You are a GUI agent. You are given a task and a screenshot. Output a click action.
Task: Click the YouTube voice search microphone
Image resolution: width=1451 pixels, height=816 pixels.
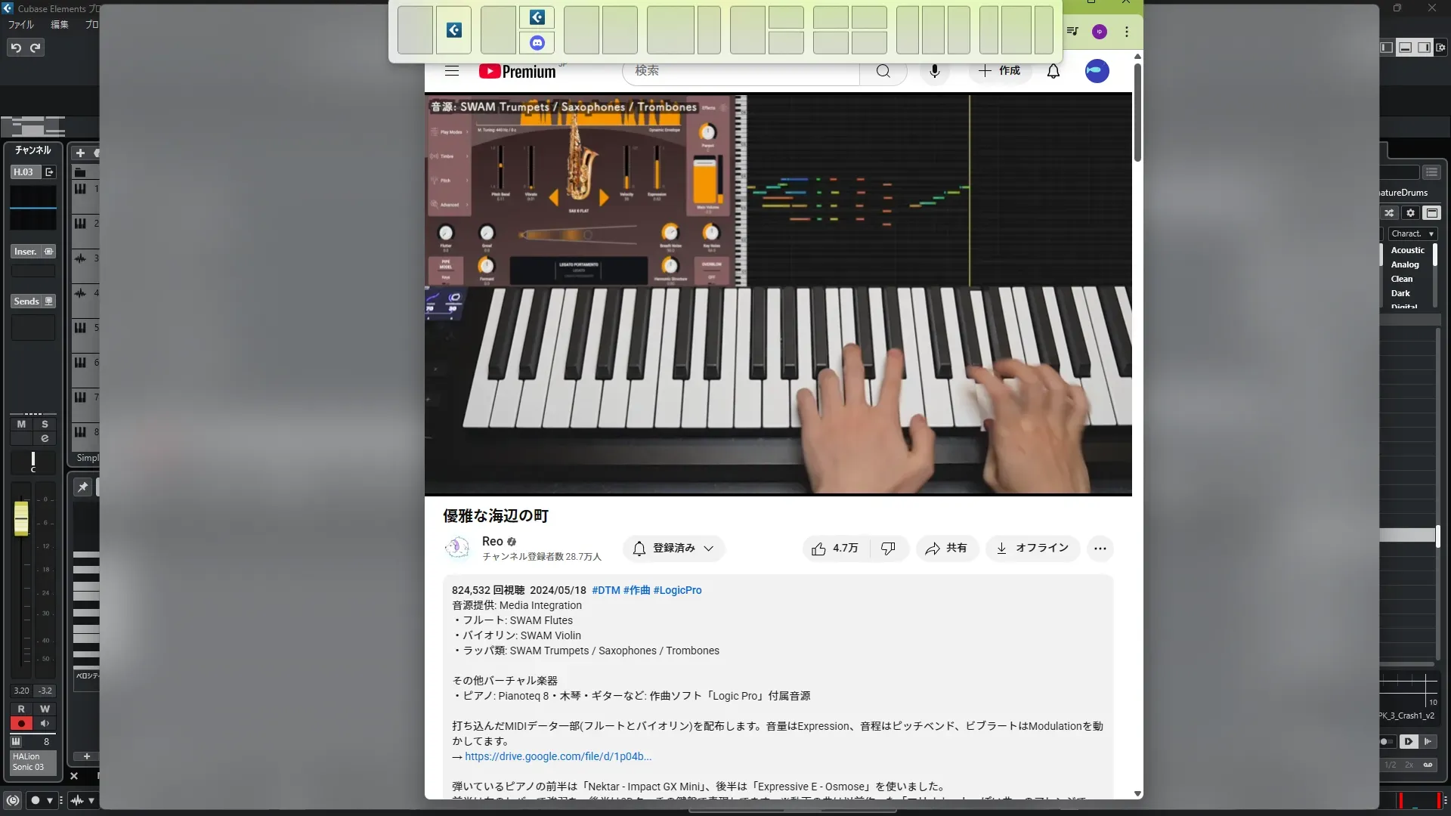point(935,71)
